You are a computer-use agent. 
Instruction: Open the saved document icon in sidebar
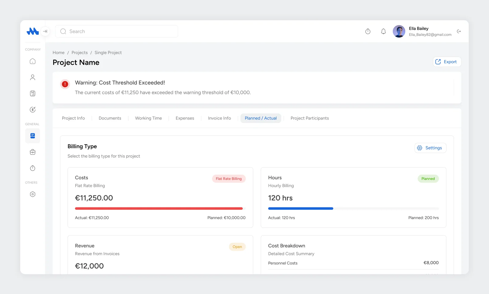[x=33, y=94]
